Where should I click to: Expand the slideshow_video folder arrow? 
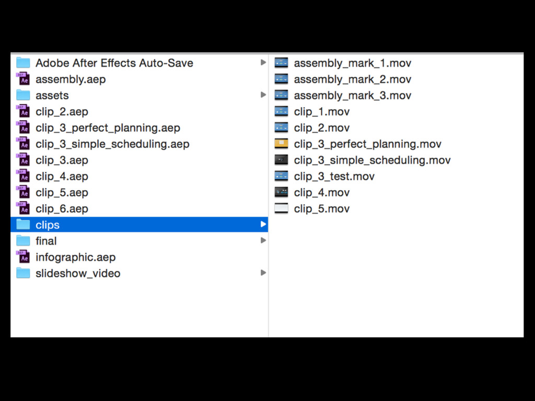(263, 274)
